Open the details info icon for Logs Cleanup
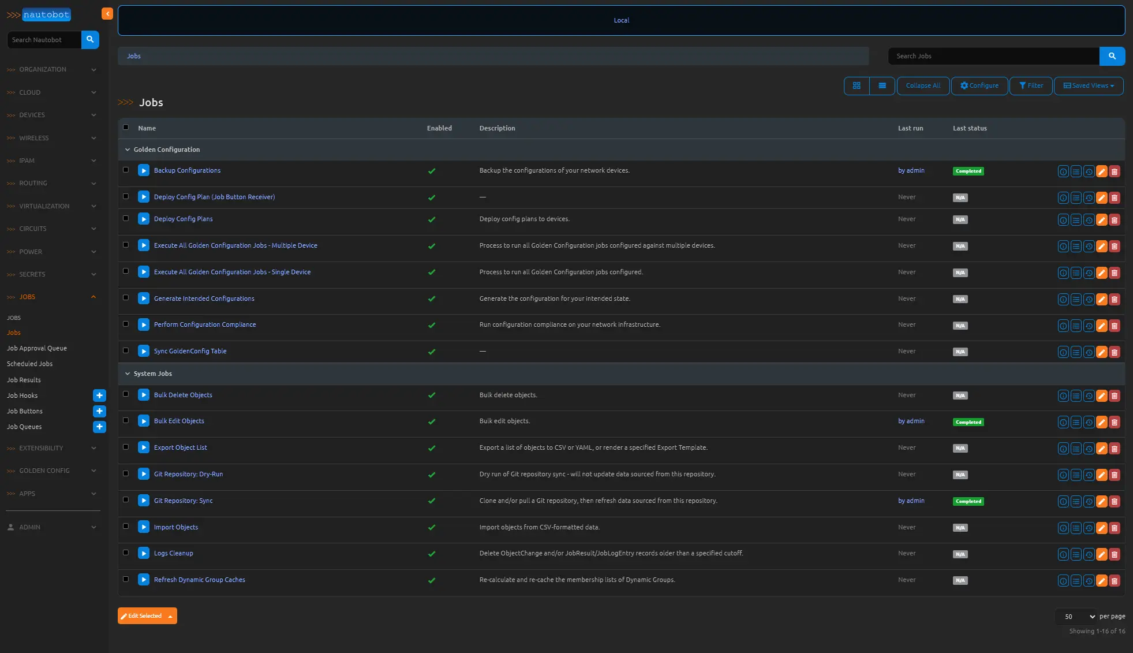The width and height of the screenshot is (1133, 653). [1063, 554]
